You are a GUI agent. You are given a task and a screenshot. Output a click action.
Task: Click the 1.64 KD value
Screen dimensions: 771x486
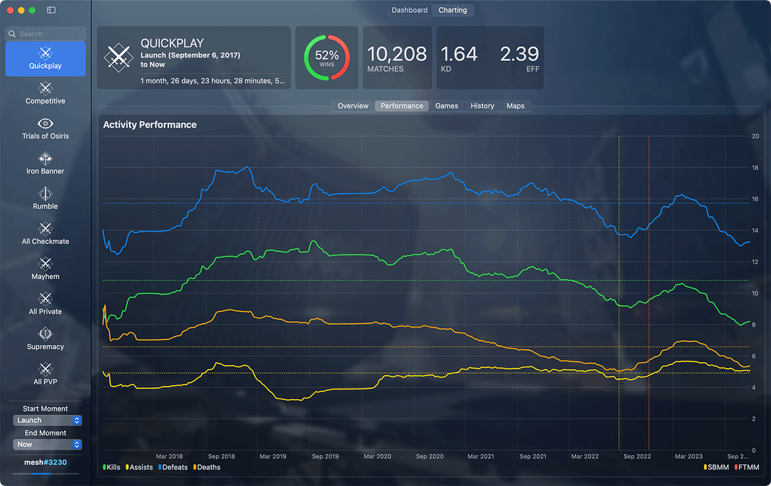tap(459, 54)
